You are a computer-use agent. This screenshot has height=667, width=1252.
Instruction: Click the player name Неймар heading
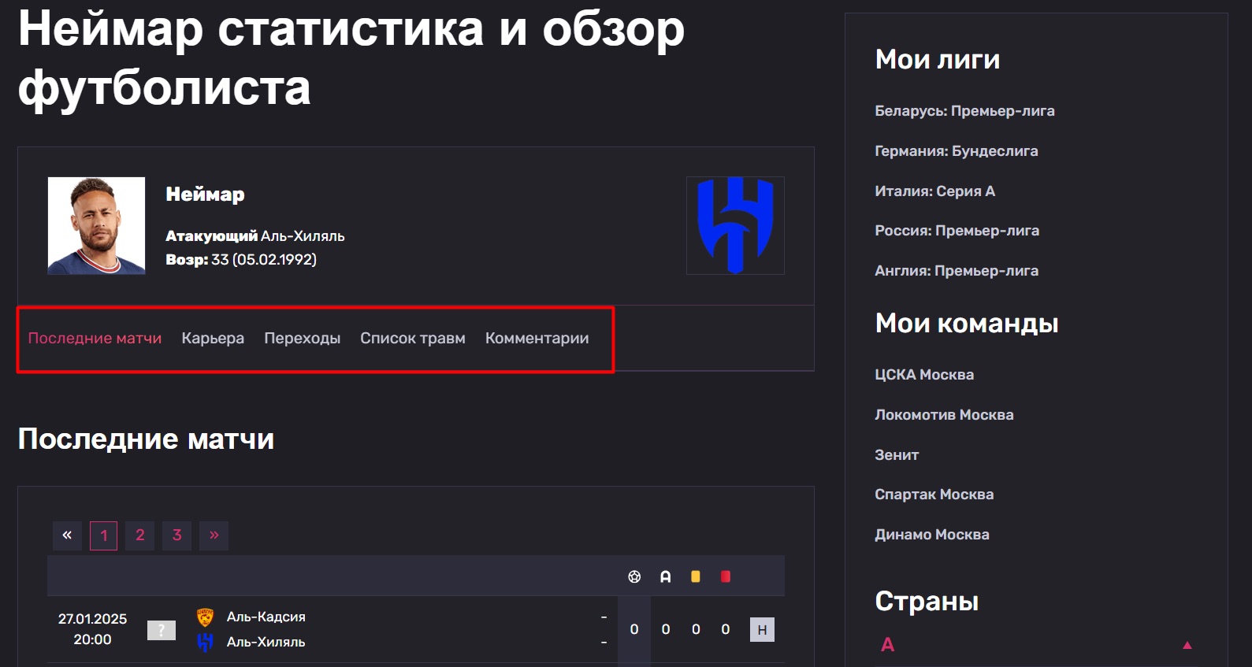205,194
